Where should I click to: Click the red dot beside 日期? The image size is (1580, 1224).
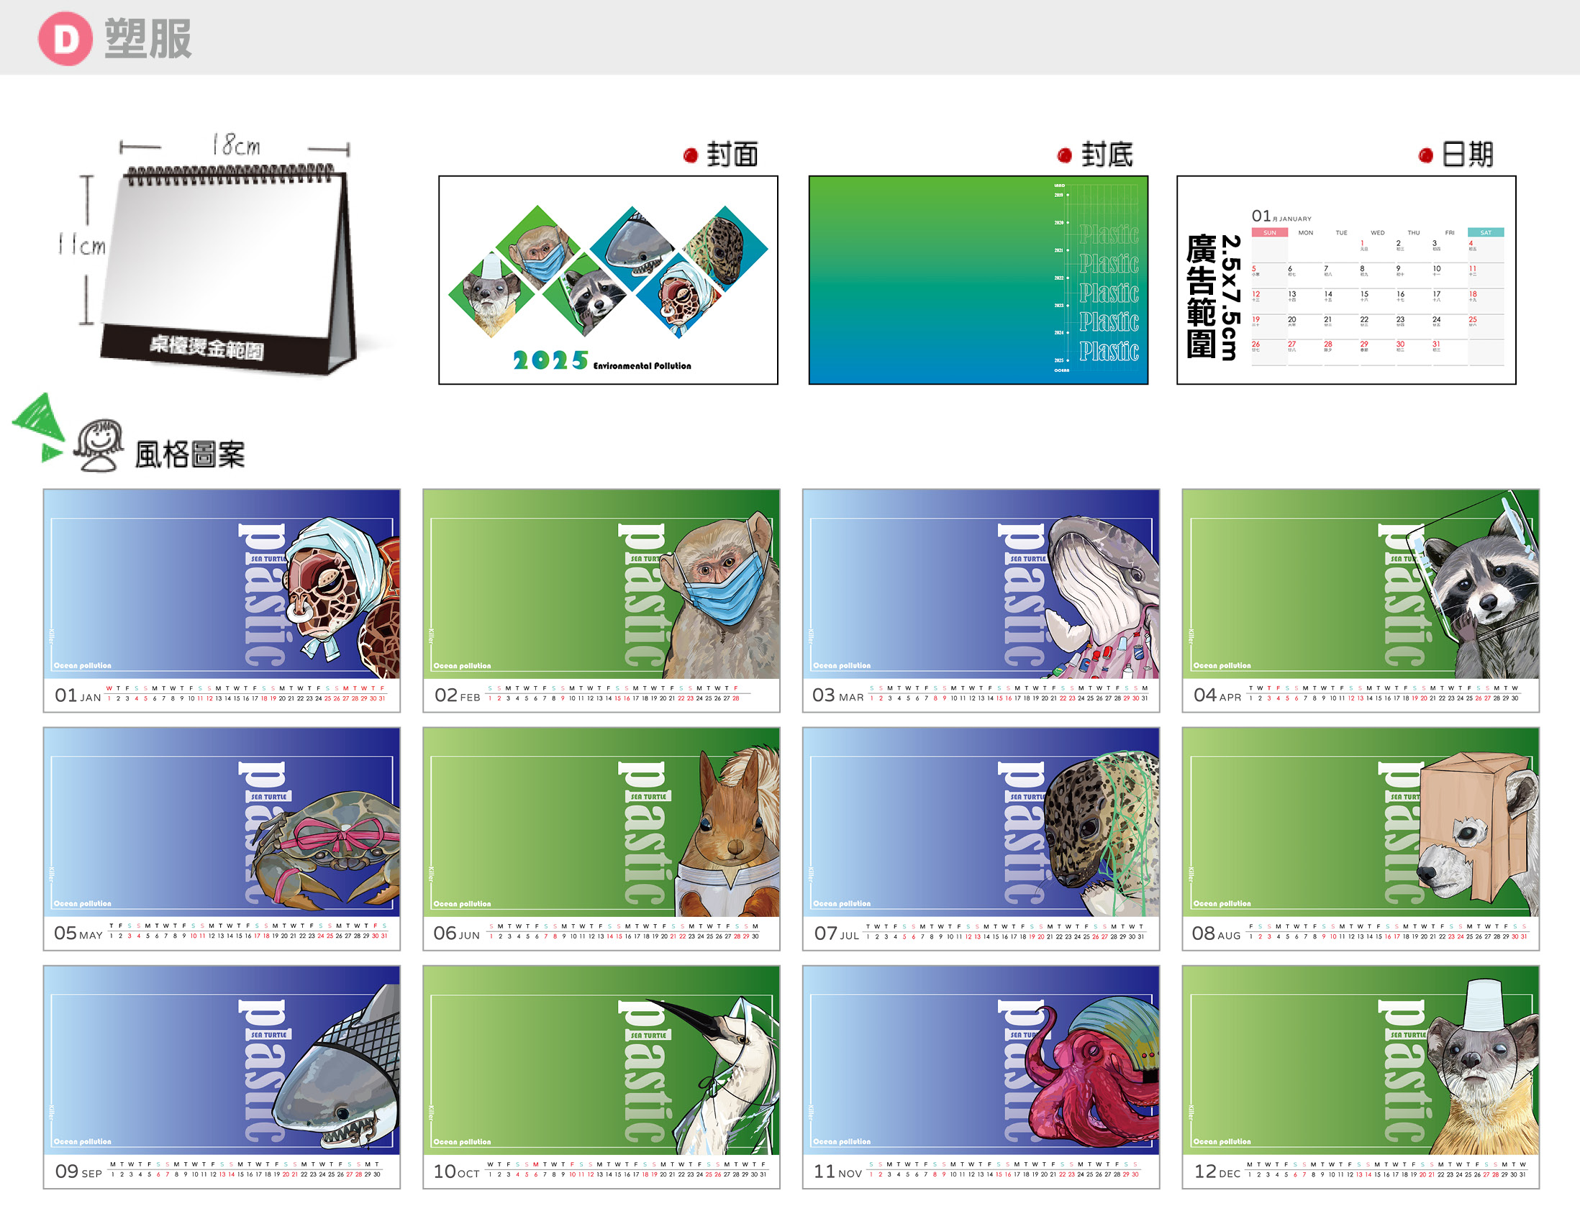[x=1425, y=155]
